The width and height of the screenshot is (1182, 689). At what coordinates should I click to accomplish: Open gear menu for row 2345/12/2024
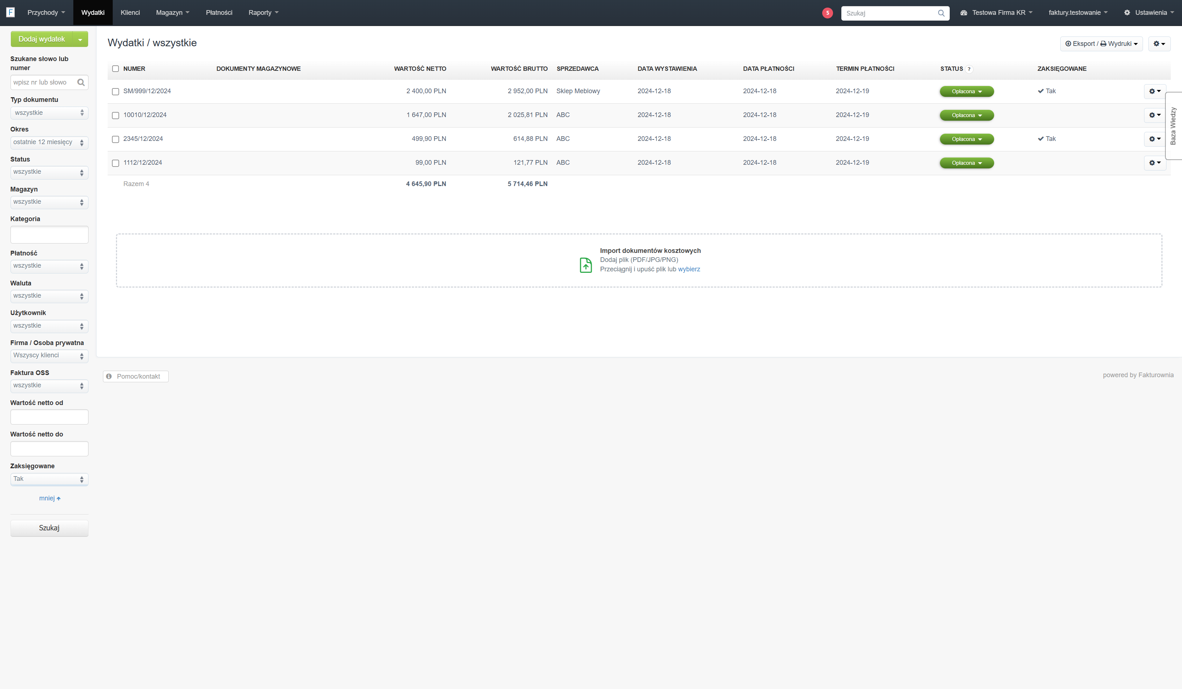pyautogui.click(x=1155, y=139)
